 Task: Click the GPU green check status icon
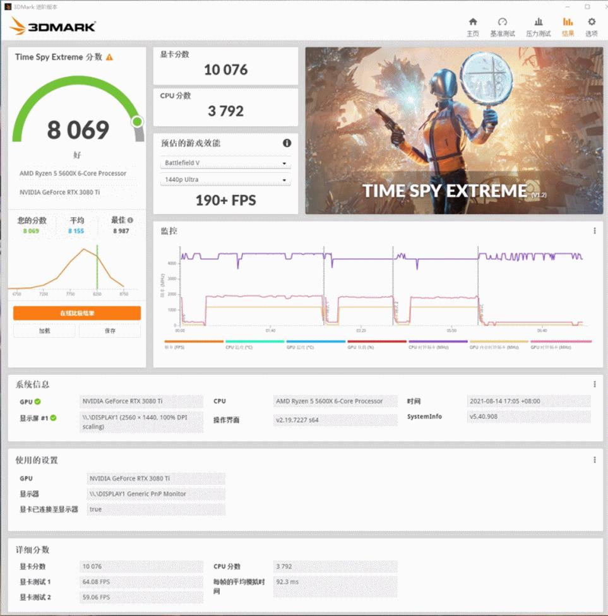(38, 401)
